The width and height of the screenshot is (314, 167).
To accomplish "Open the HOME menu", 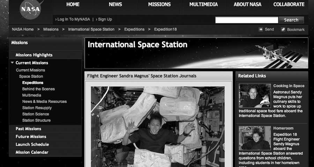I will [x=73, y=5].
